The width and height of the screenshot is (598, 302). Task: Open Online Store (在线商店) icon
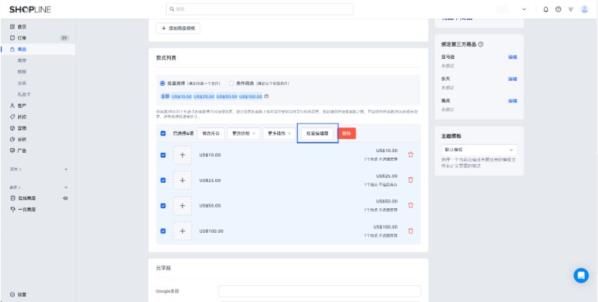[x=12, y=198]
